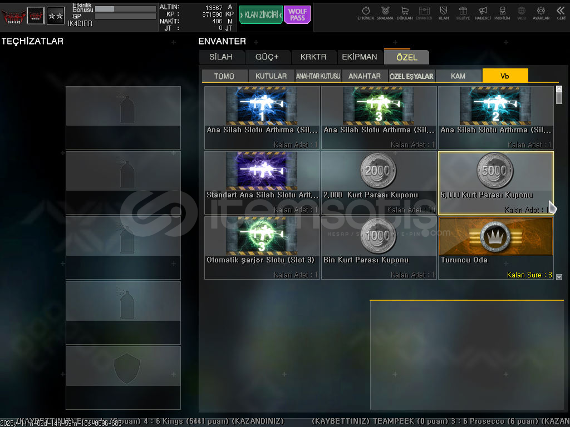Click the inventory scrollbar up arrow
This screenshot has width=570, height=427.
pyautogui.click(x=559, y=88)
